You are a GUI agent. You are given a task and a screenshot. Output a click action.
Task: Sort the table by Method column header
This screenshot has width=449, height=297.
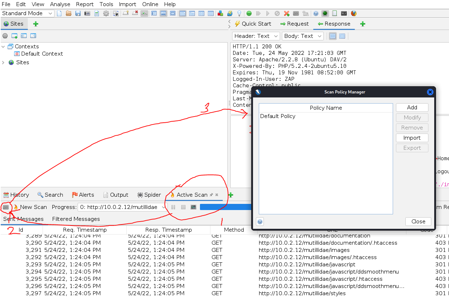pyautogui.click(x=234, y=230)
